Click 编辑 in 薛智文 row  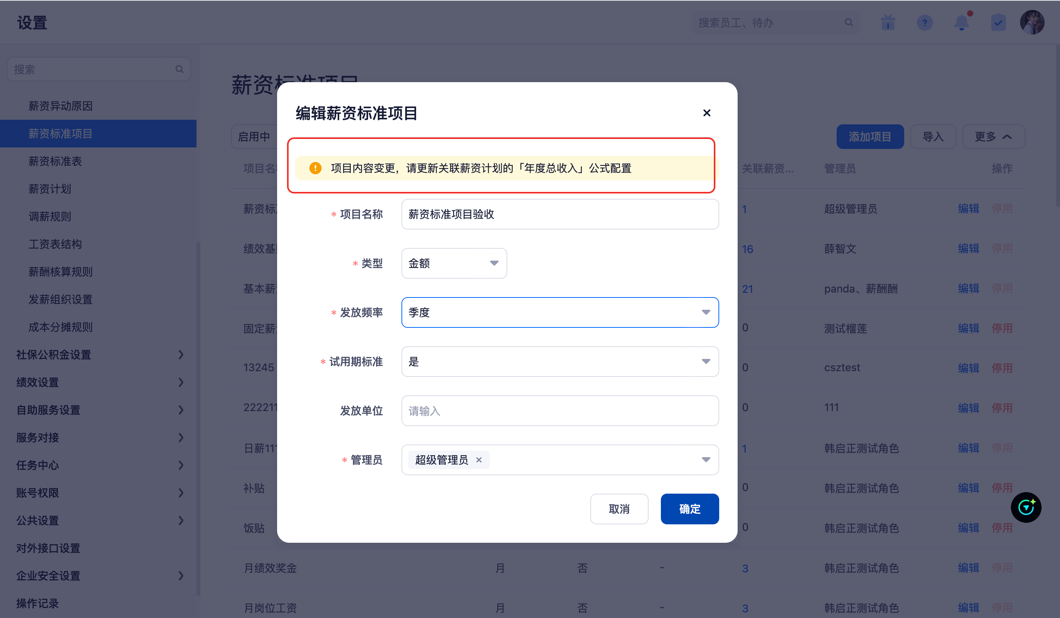pyautogui.click(x=968, y=249)
